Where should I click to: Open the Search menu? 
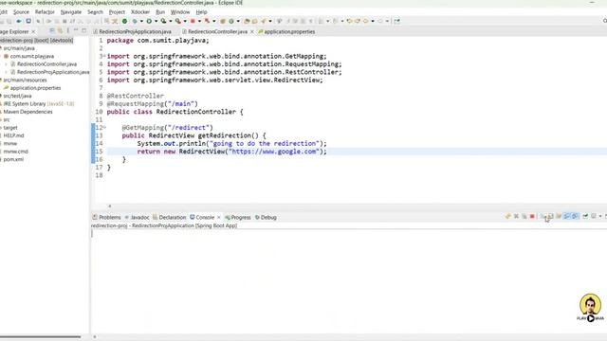(x=95, y=12)
